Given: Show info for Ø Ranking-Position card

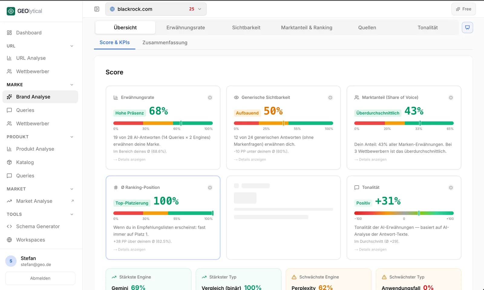Looking at the screenshot, I should click(210, 188).
